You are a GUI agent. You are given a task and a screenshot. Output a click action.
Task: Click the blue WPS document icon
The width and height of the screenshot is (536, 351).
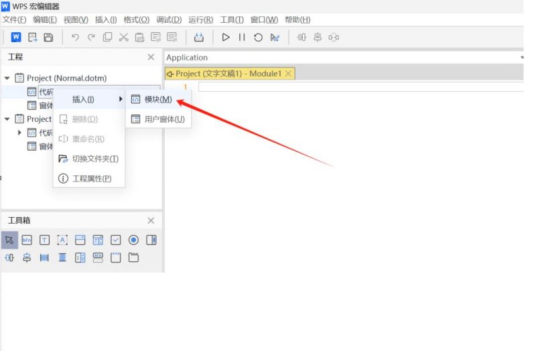16,37
